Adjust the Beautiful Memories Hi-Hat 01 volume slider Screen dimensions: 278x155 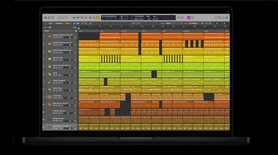click(x=68, y=37)
